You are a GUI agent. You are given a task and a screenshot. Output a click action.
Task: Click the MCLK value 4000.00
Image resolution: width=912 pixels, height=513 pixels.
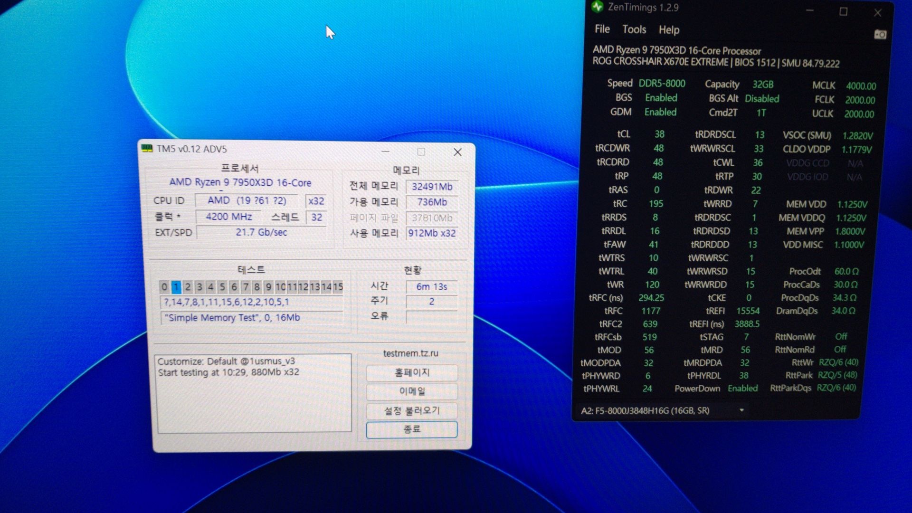pyautogui.click(x=861, y=86)
